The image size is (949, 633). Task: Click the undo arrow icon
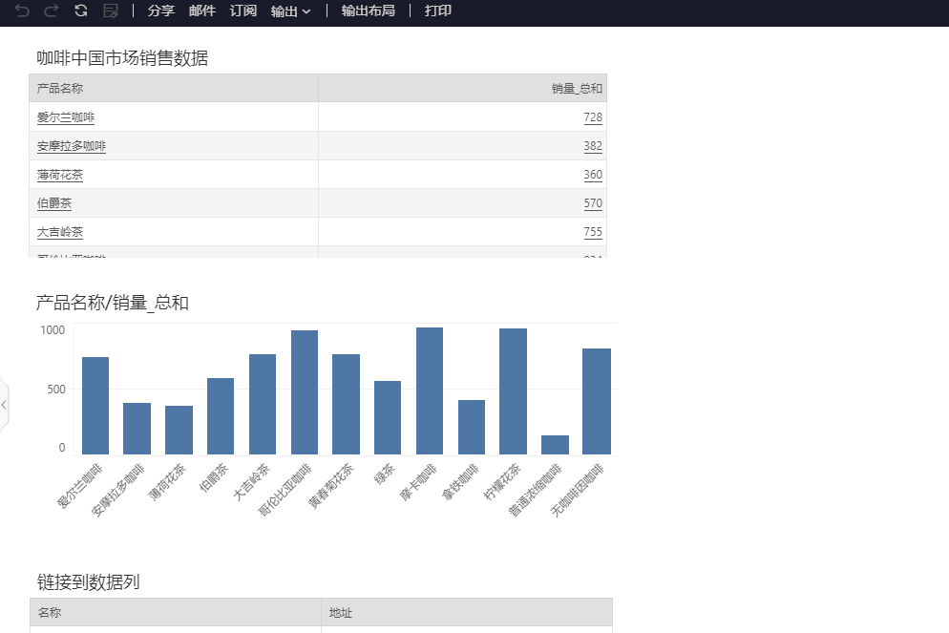[22, 11]
